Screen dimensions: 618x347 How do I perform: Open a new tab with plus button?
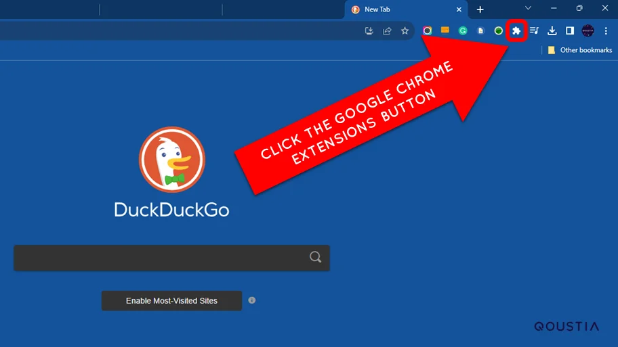(x=480, y=9)
